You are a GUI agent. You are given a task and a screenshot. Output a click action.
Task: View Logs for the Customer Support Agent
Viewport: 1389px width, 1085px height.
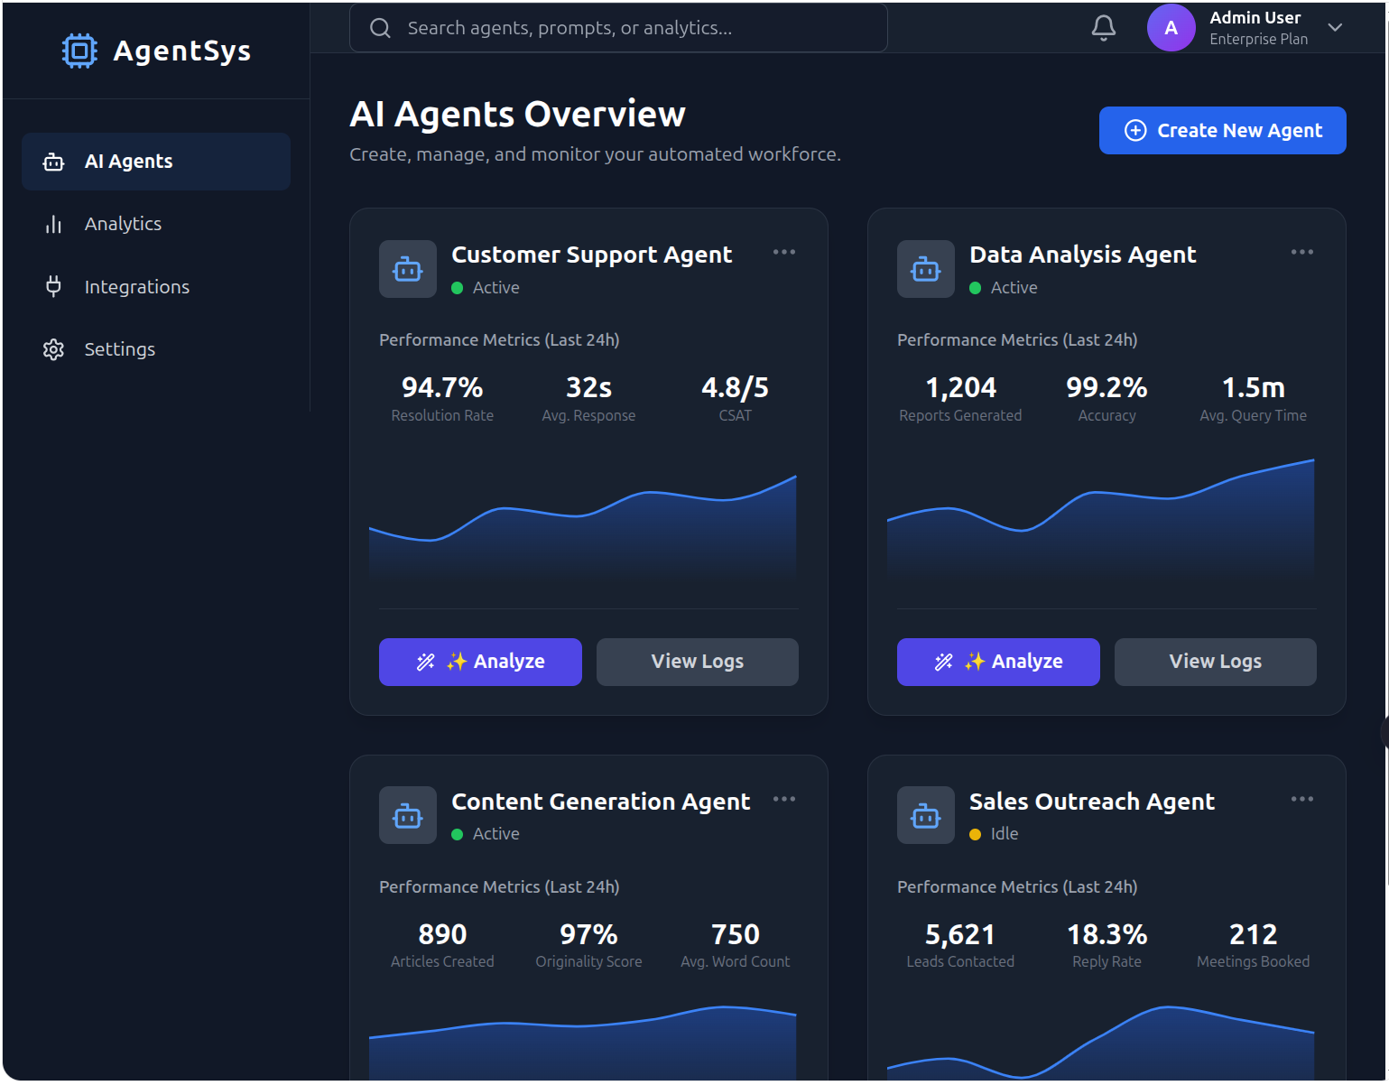click(696, 661)
